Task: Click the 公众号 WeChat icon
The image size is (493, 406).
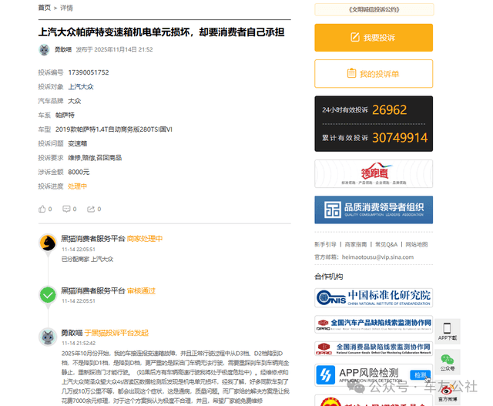Action: [x=447, y=360]
